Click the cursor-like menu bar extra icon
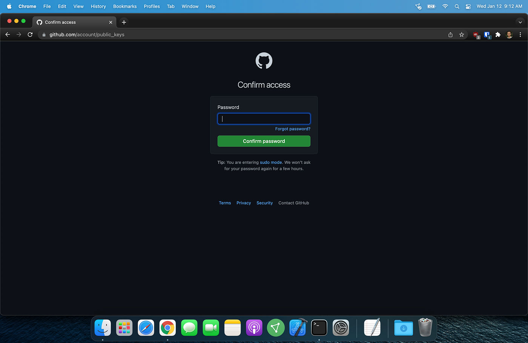 [x=418, y=6]
